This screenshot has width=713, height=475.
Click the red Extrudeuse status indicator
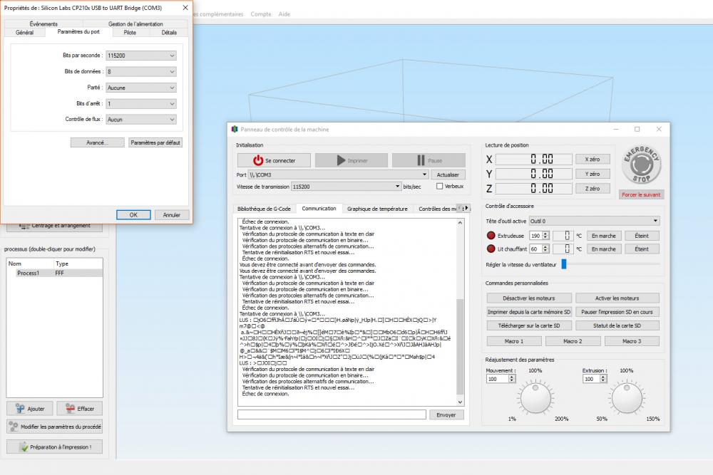491,236
